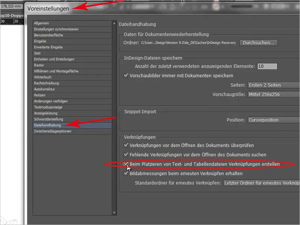Image resolution: width=300 pixels, height=225 pixels.
Task: Click the Durchsuchen button
Action: point(258,43)
